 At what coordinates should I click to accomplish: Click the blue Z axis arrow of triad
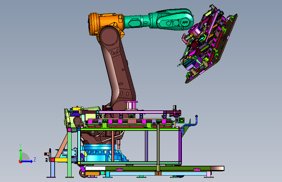tap(27, 162)
